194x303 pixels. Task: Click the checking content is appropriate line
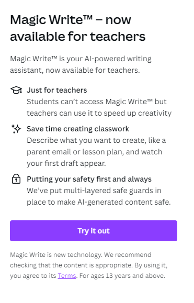click(88, 265)
